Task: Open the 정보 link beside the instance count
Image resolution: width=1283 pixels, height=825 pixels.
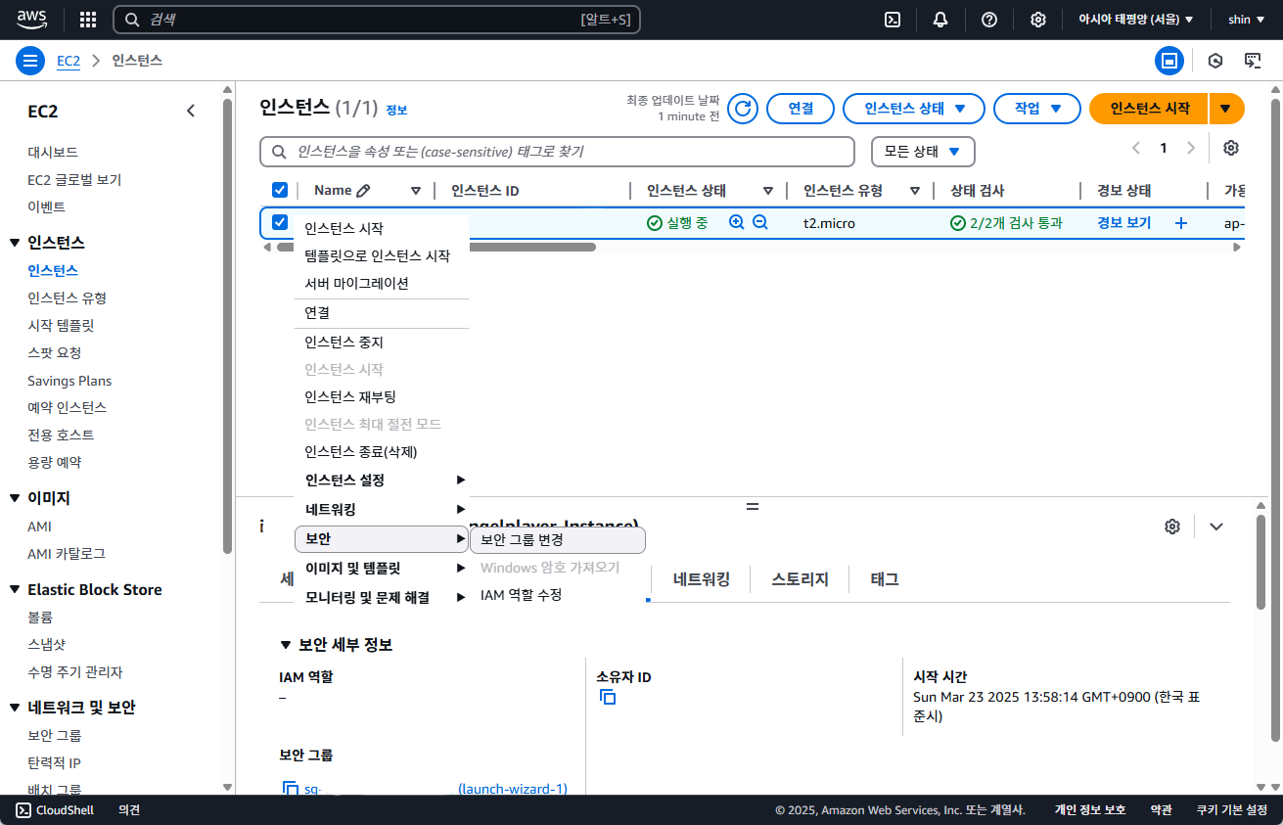Action: coord(396,111)
